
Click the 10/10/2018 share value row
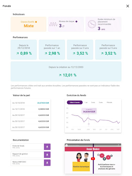(x=31, y=103)
